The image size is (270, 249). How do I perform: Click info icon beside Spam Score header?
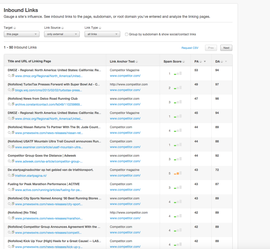click(x=184, y=62)
